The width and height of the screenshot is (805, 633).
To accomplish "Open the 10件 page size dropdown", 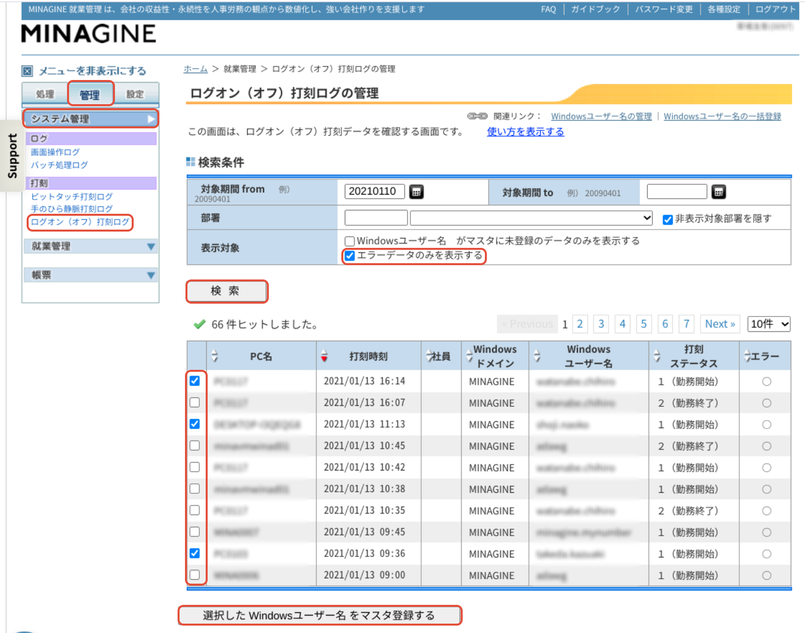I will point(769,324).
